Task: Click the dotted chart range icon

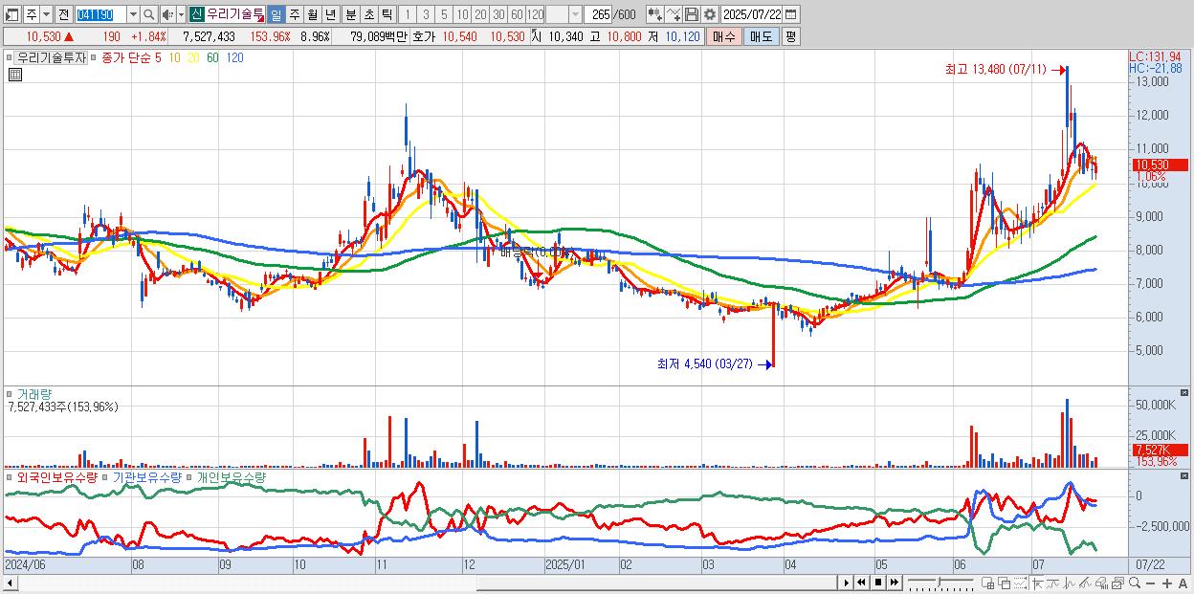Action: (x=1020, y=583)
